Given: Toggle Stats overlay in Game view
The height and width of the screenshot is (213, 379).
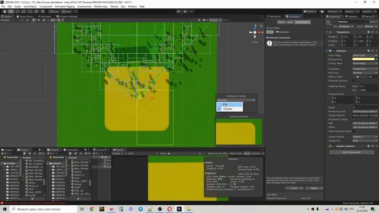Looking at the screenshot, I should 247,154.
